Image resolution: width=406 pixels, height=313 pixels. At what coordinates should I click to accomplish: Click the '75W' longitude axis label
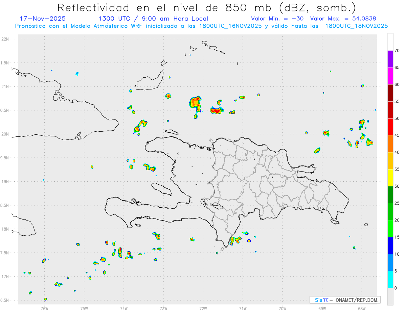point(84,308)
